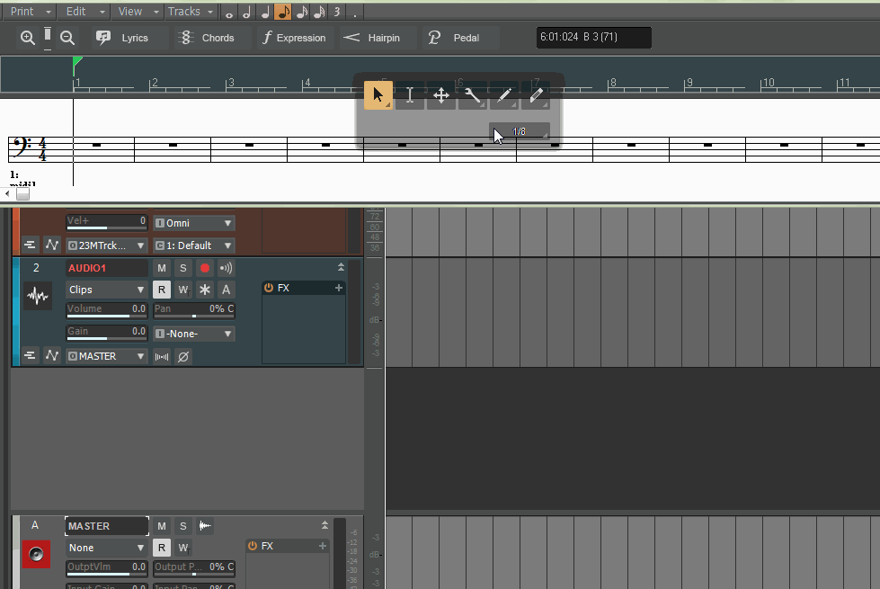880x589 pixels.
Task: Adjust AUDIO1 Volume slider
Action: click(x=107, y=310)
